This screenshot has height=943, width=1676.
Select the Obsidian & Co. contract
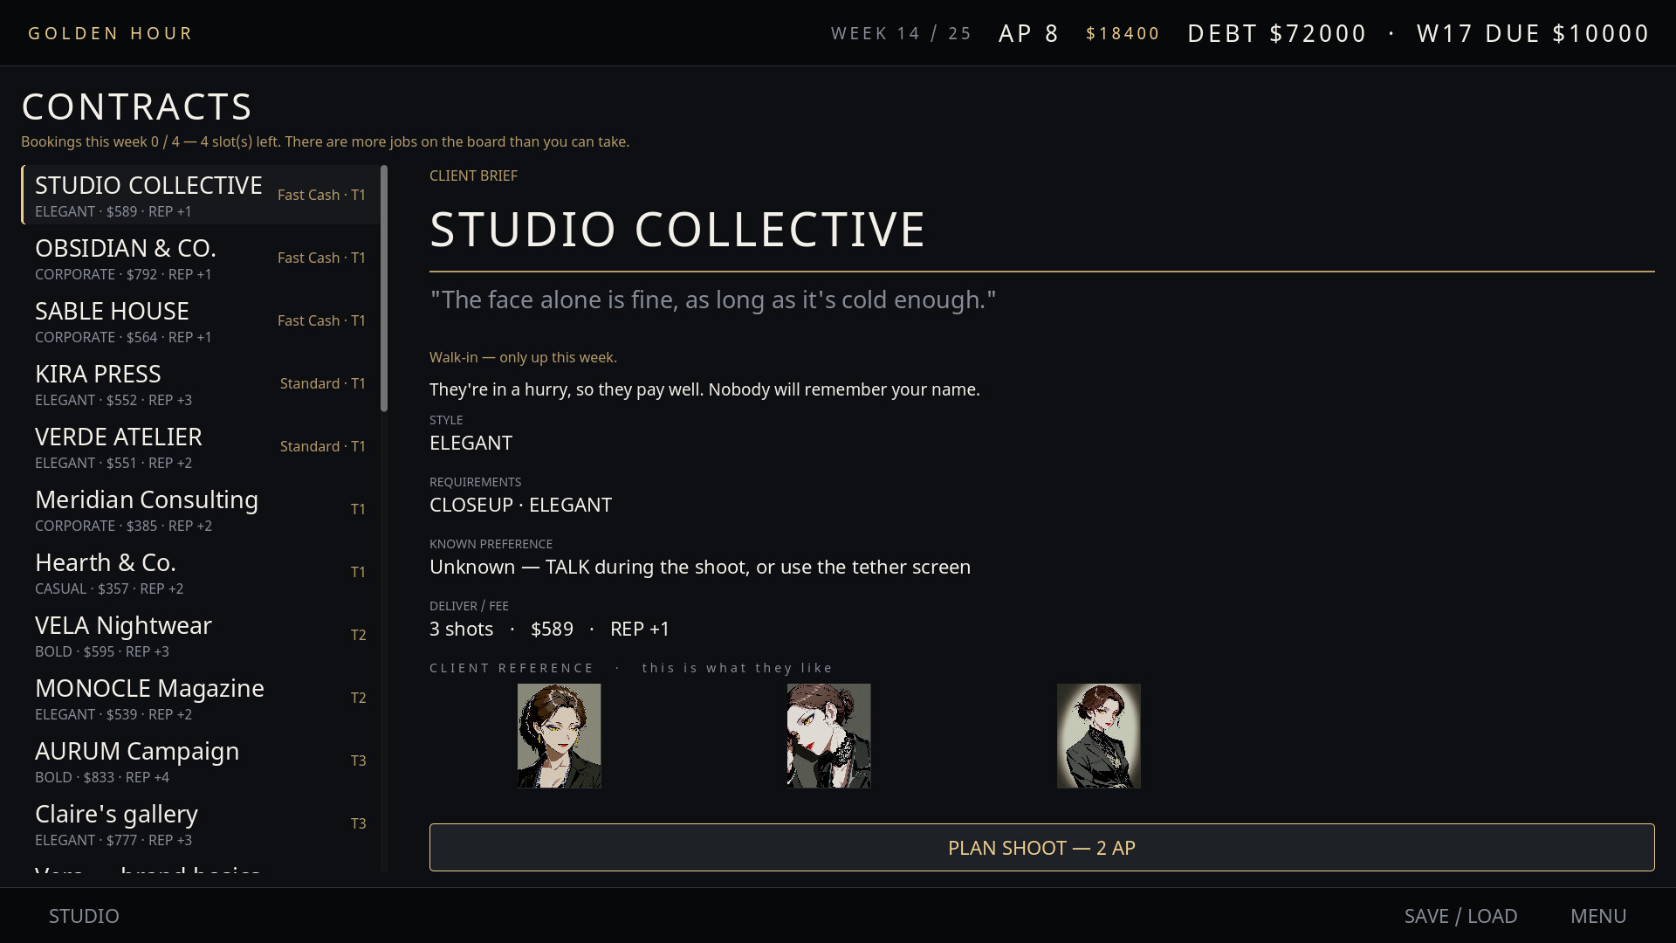click(201, 258)
